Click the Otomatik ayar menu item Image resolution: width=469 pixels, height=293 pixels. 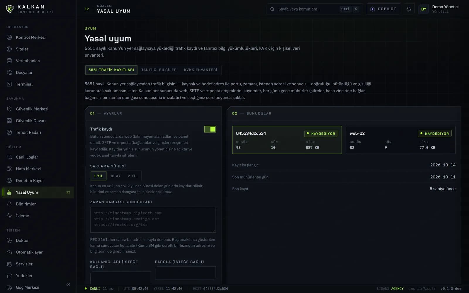38,252
